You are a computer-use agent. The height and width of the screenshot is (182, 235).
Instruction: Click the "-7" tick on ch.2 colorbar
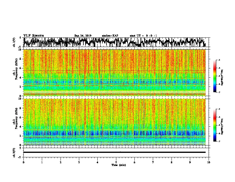click(219, 141)
